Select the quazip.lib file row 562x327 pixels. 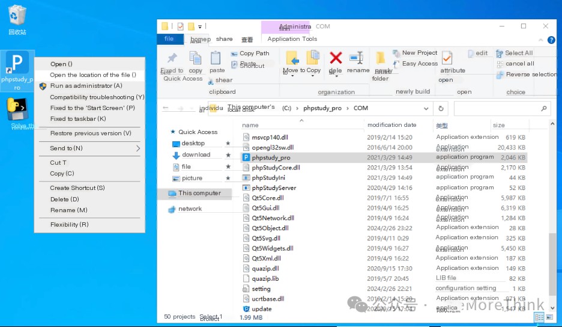point(384,278)
